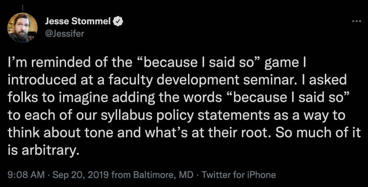Click the final words "is arbitrary."

(x=42, y=151)
